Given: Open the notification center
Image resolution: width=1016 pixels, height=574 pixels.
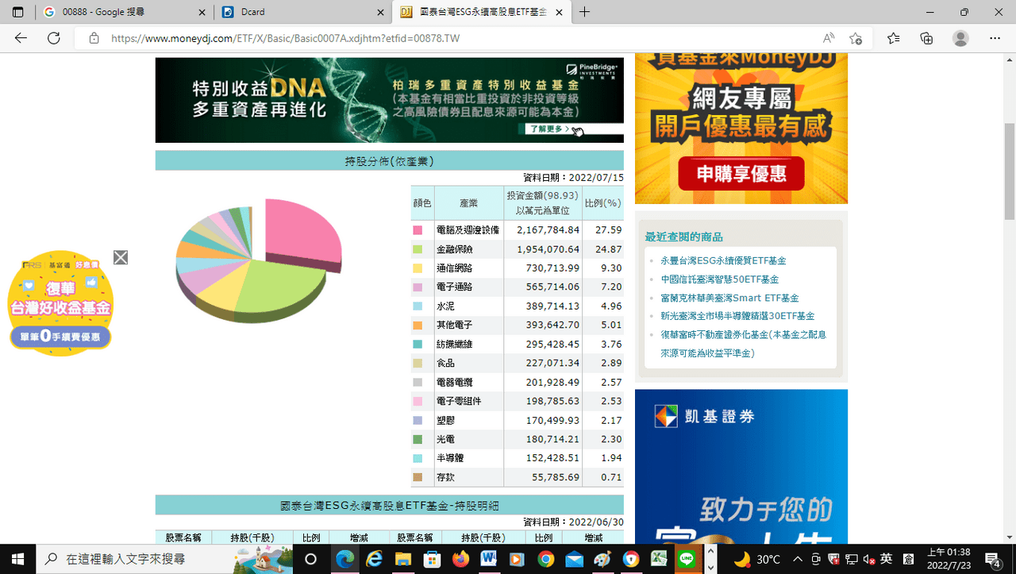Looking at the screenshot, I should pos(993,559).
